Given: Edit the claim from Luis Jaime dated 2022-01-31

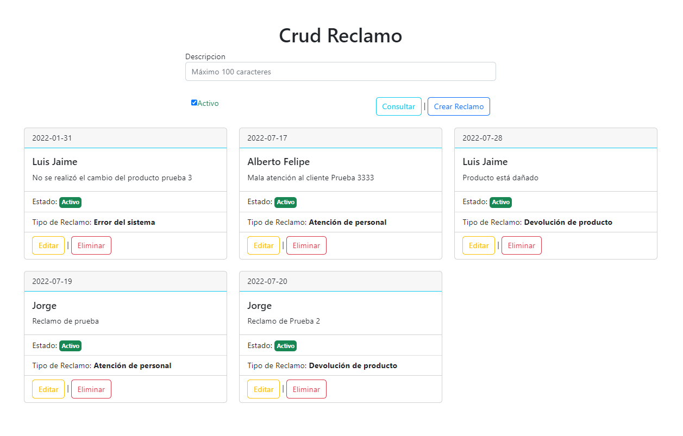Looking at the screenshot, I should point(48,245).
